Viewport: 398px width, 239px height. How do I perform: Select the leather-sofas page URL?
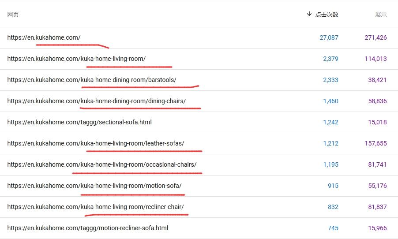point(96,143)
